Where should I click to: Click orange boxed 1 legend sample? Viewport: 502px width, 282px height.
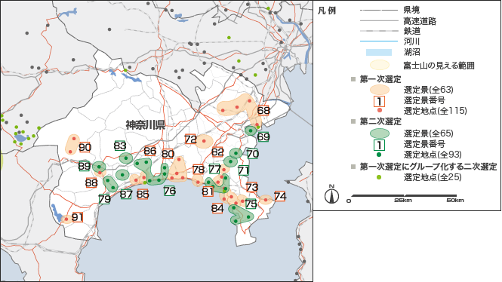pos(380,102)
